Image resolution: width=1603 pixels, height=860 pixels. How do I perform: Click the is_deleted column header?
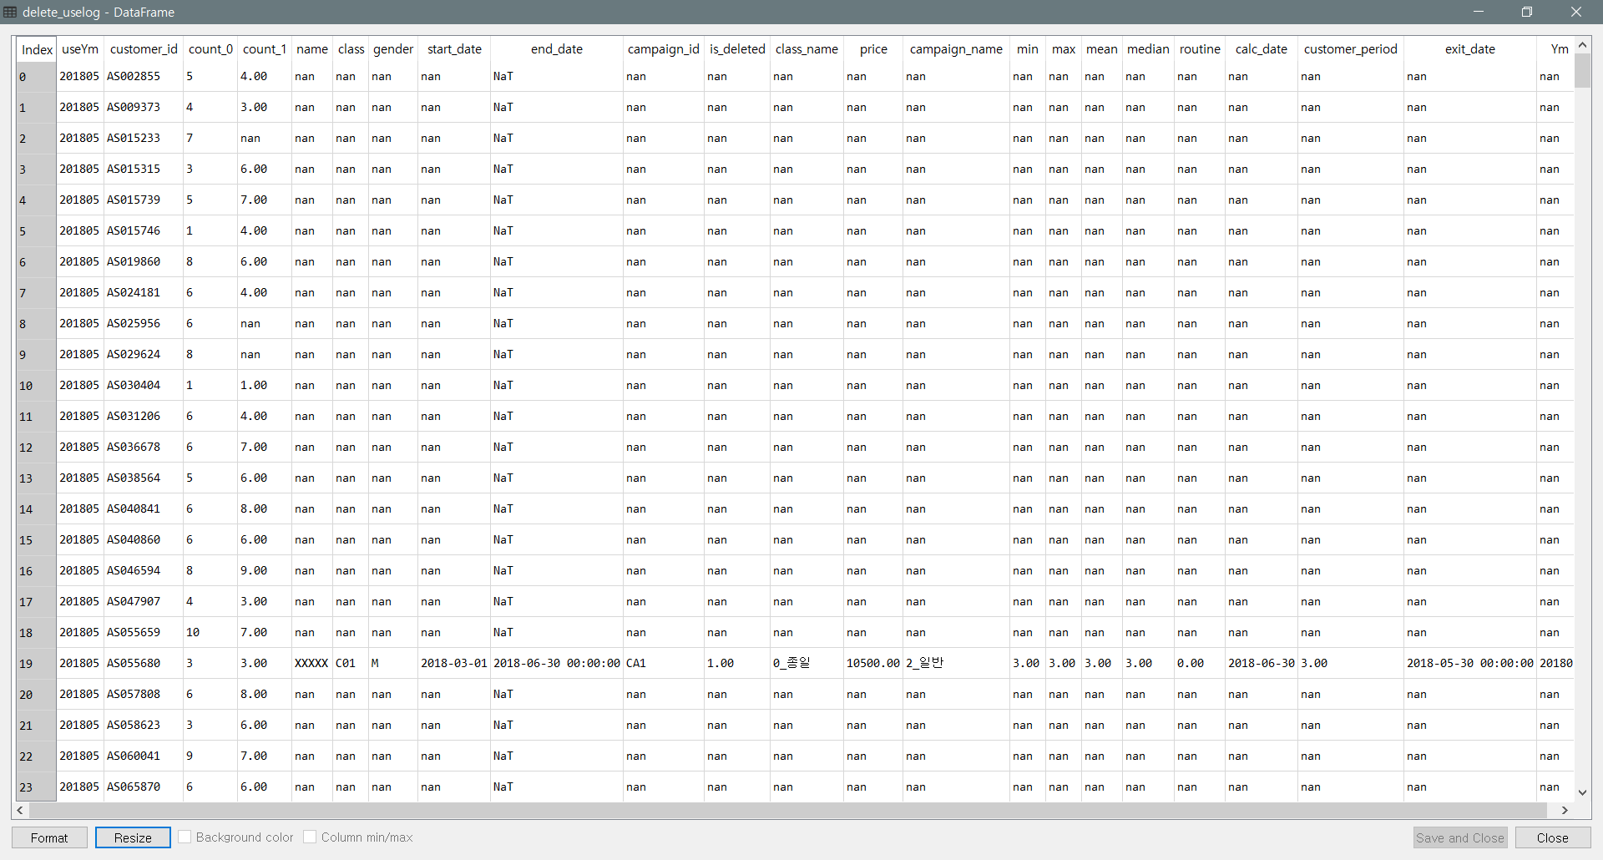(x=737, y=49)
